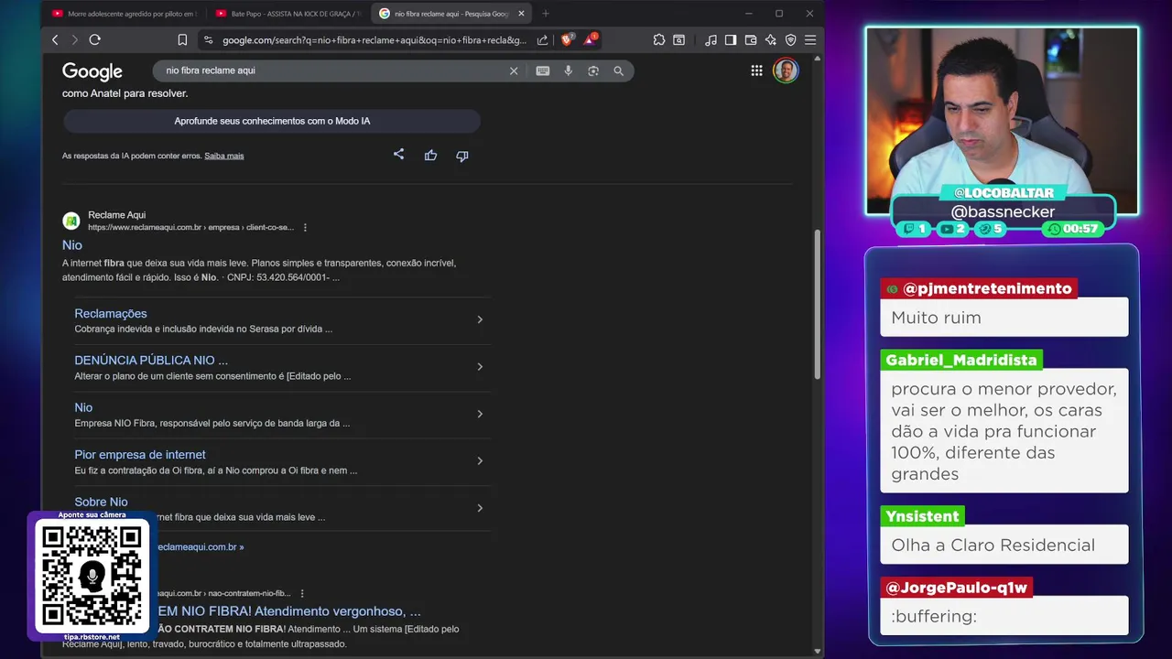
Task: Click the browser forward arrow
Action: [74, 40]
